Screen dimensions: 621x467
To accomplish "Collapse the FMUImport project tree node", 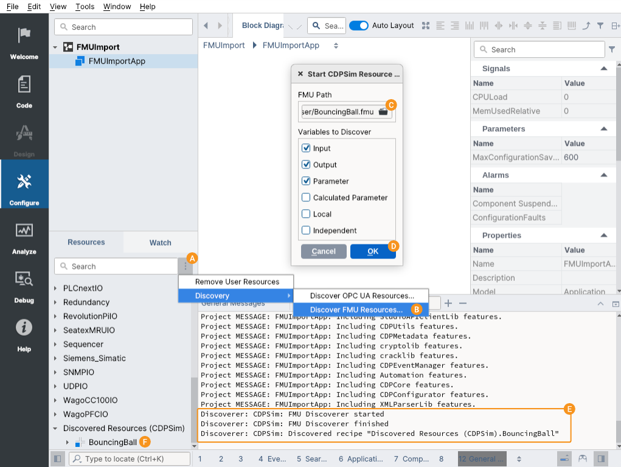I will click(55, 47).
